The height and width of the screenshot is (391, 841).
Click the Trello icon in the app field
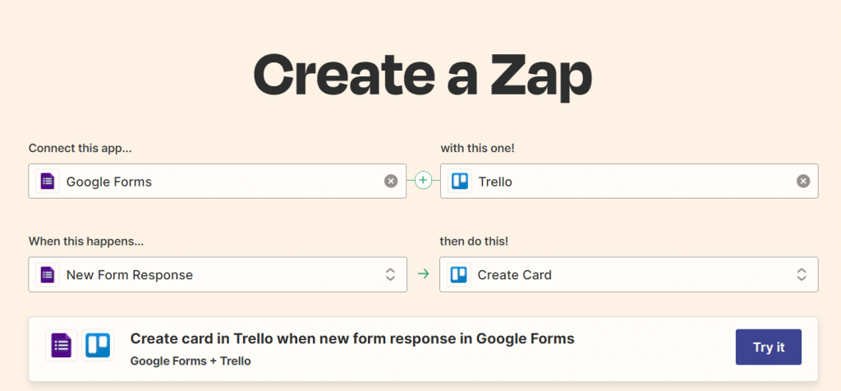pyautogui.click(x=460, y=182)
